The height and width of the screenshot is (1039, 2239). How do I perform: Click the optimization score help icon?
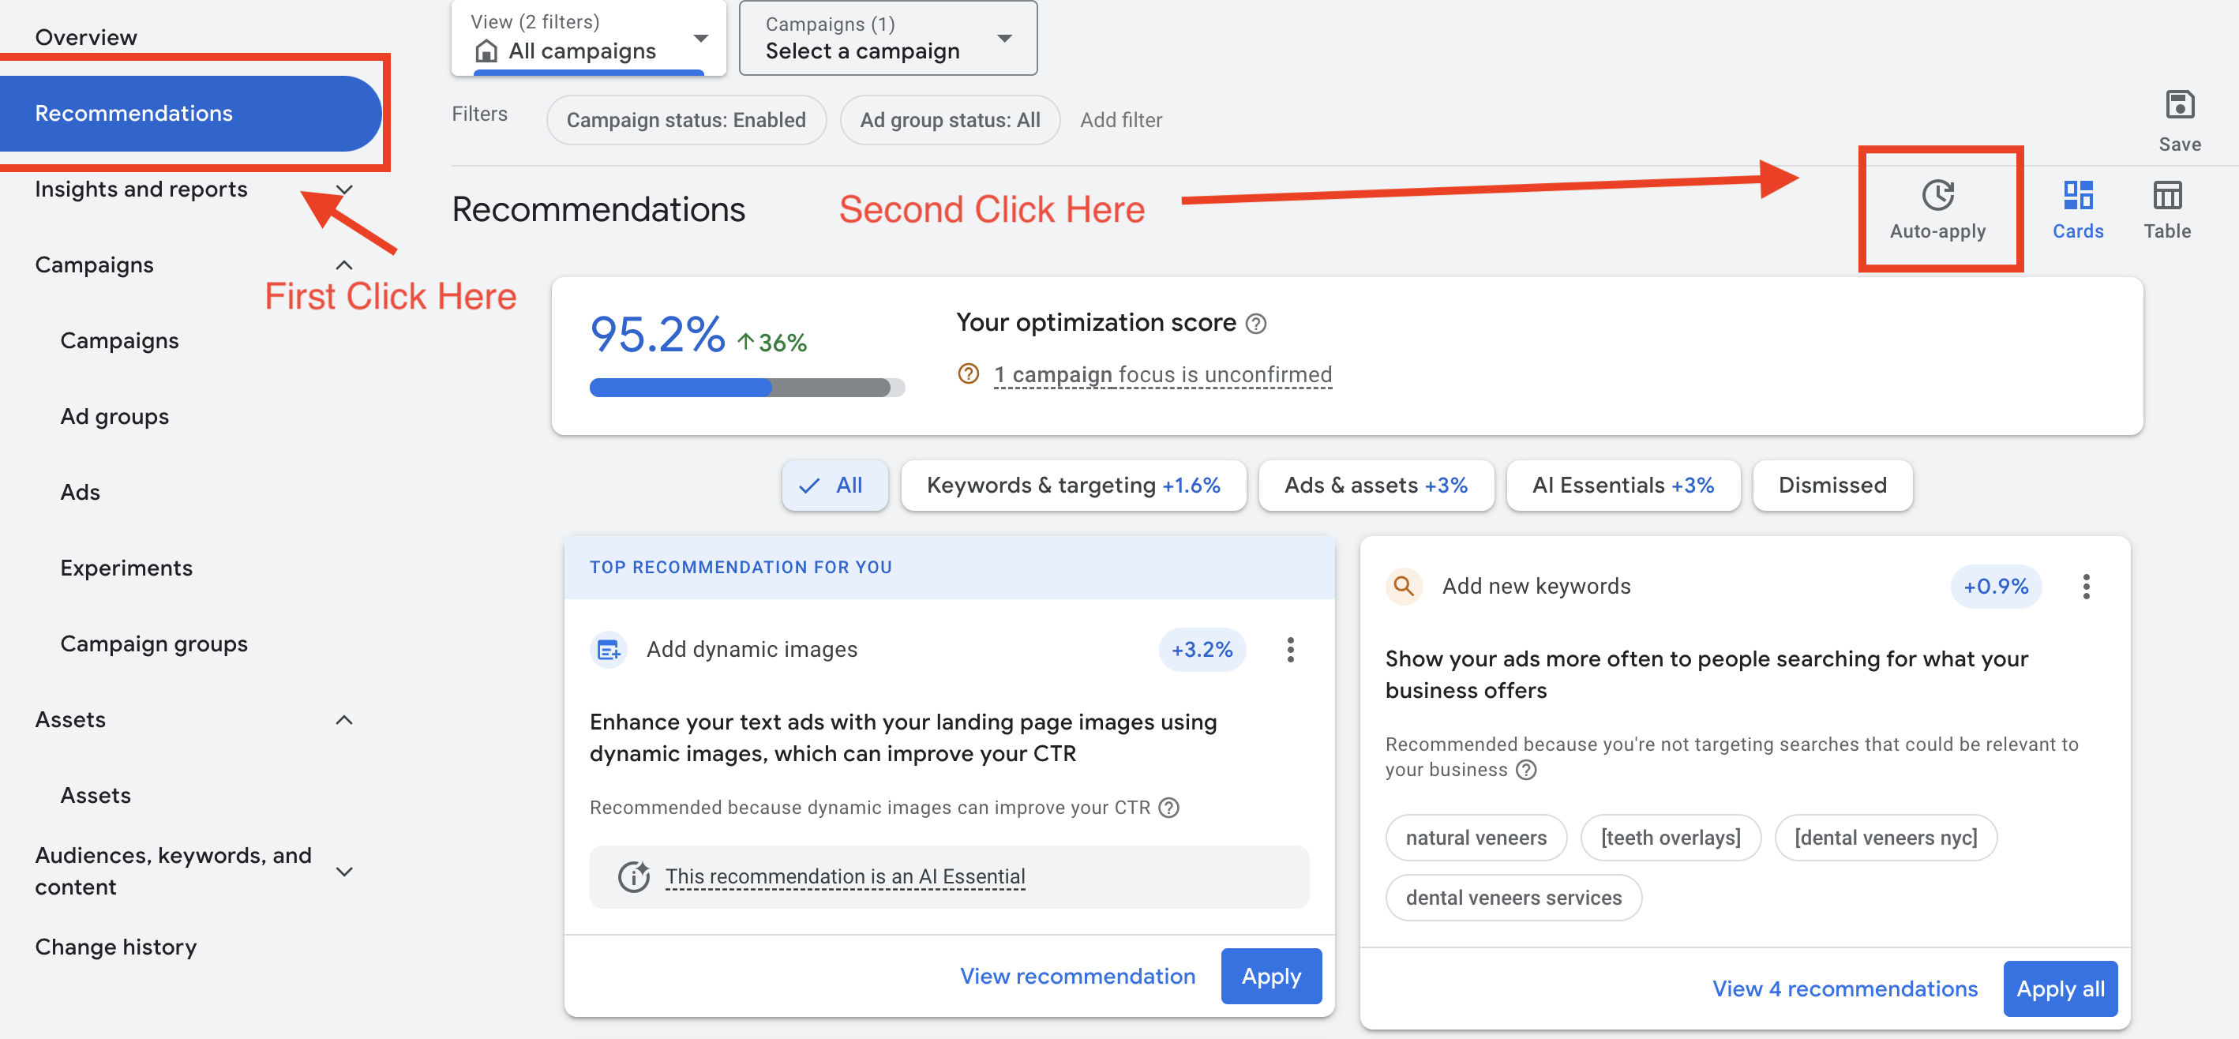tap(1255, 324)
